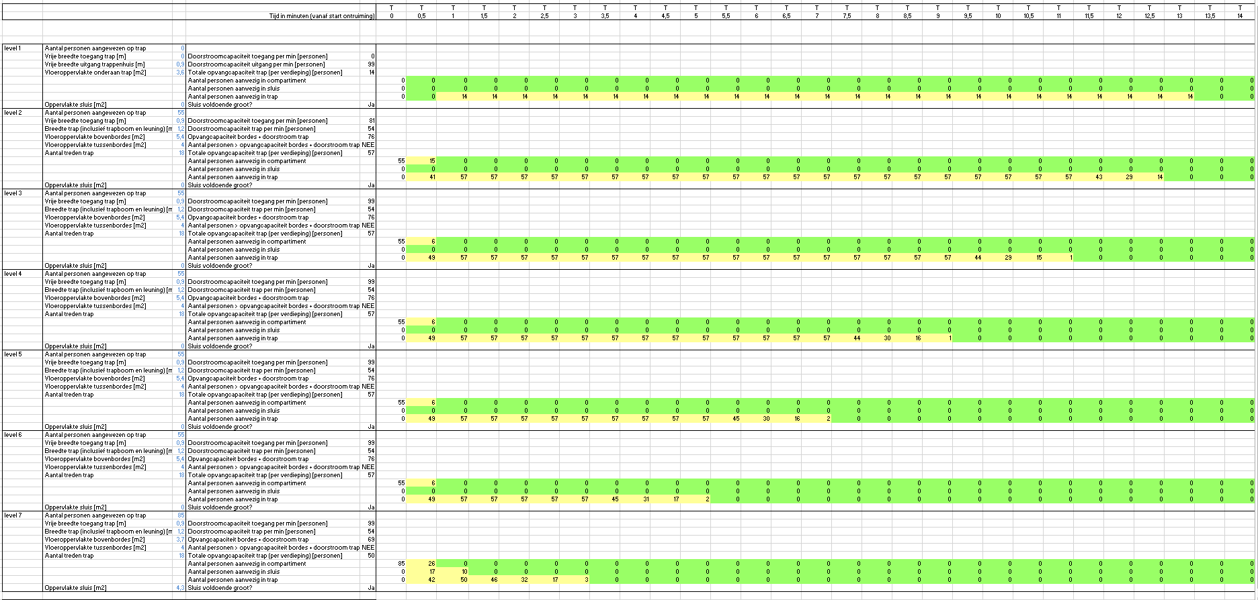This screenshot has height=600, width=1258.
Task: Select level 2 trap value 43
Action: pyautogui.click(x=1099, y=177)
